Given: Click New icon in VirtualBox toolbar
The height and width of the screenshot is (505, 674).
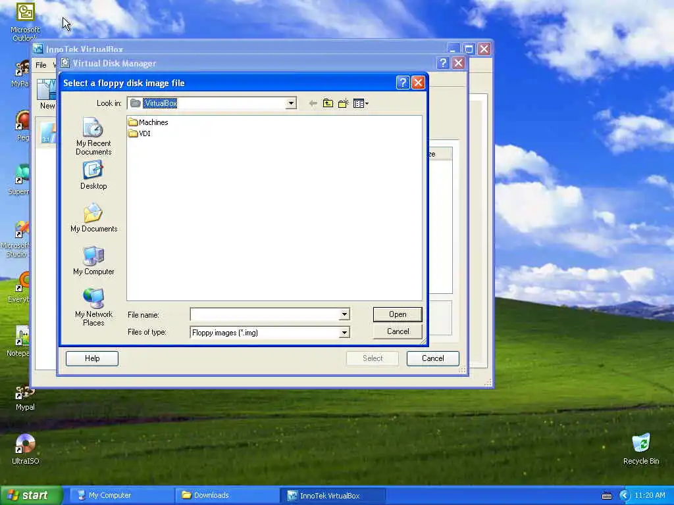Looking at the screenshot, I should [47, 95].
